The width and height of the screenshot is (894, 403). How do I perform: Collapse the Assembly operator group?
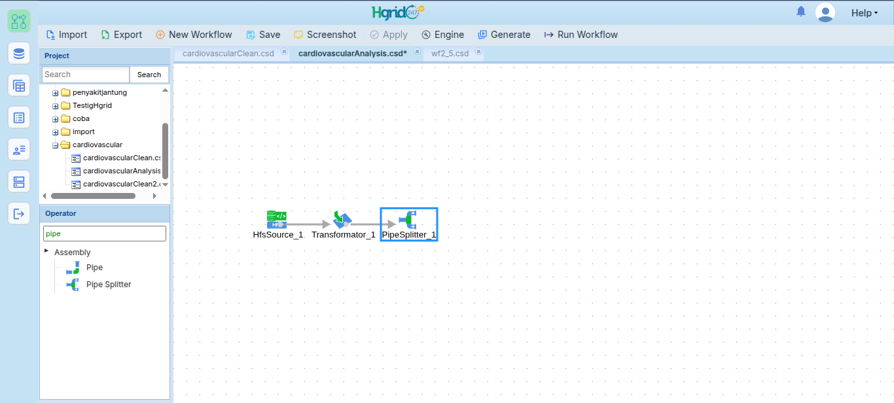coord(46,251)
